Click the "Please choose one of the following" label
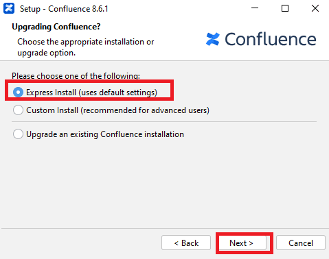 (x=76, y=76)
